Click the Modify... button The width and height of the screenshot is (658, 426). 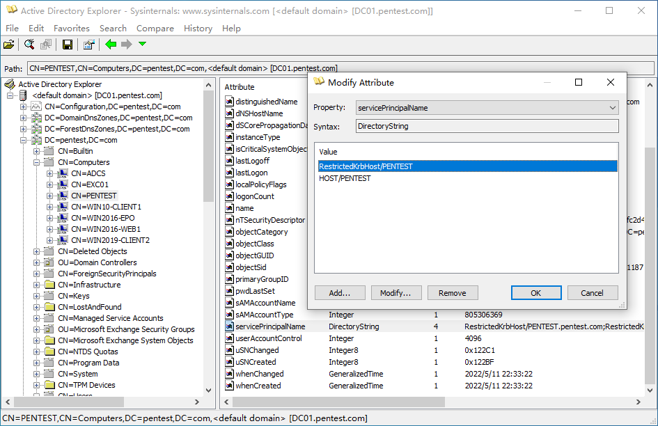tap(395, 293)
